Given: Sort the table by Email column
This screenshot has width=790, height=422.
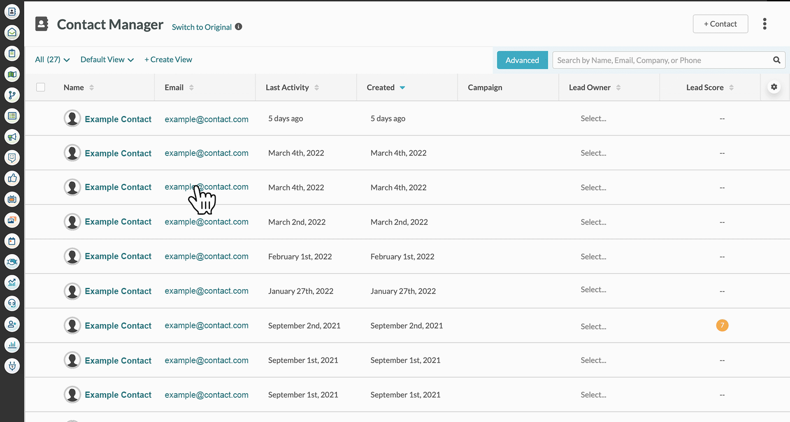Looking at the screenshot, I should coord(191,88).
